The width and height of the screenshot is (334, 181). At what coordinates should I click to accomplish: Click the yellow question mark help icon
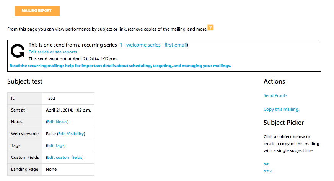pyautogui.click(x=210, y=27)
